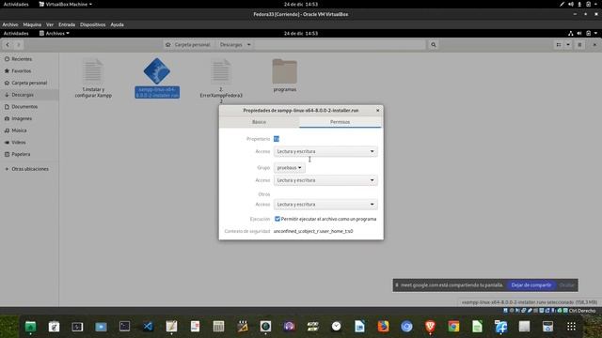
Task: Open the Archivos app menu in the guest top bar
Action: coord(55,34)
